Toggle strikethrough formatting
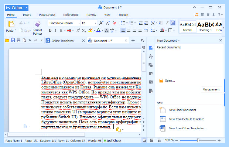Screen dimensions: 229x147 (x=69, y=31)
